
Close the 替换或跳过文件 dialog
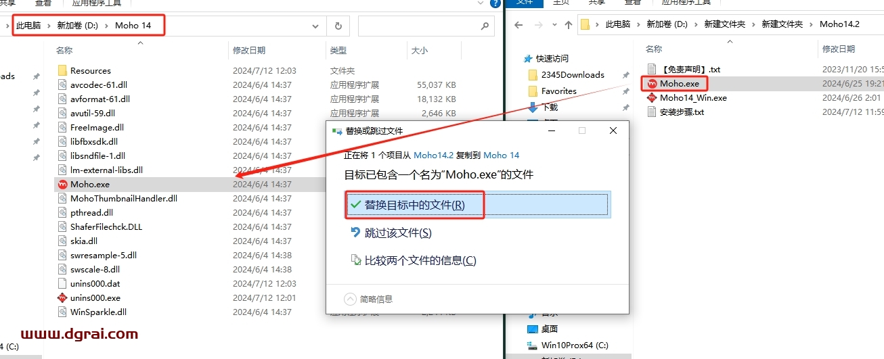pos(613,130)
